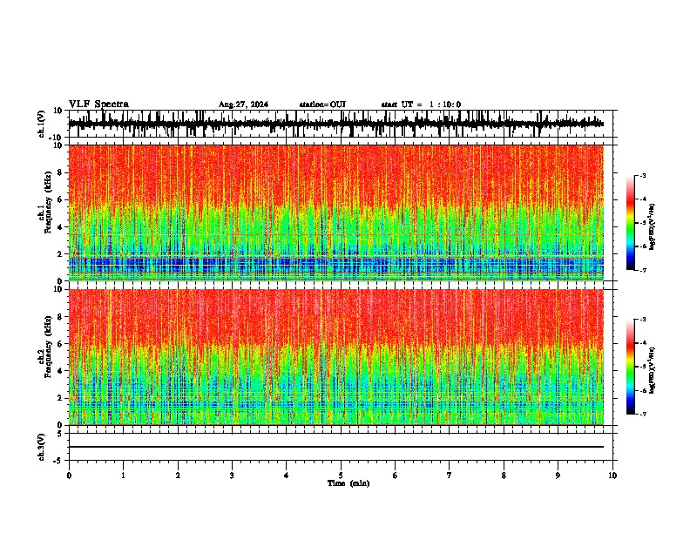The image size is (690, 533).
Task: Click time axis tick label '10'
Action: [x=612, y=476]
